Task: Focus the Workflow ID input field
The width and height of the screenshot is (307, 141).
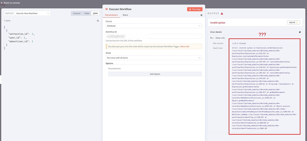Action: 154,37
